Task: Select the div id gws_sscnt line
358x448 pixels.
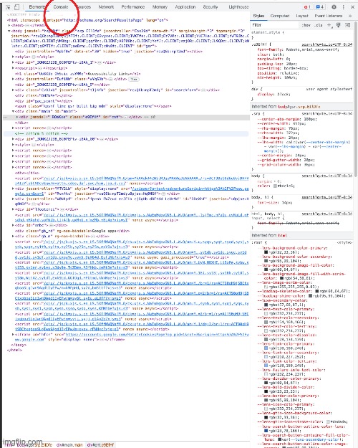Action: [44, 101]
